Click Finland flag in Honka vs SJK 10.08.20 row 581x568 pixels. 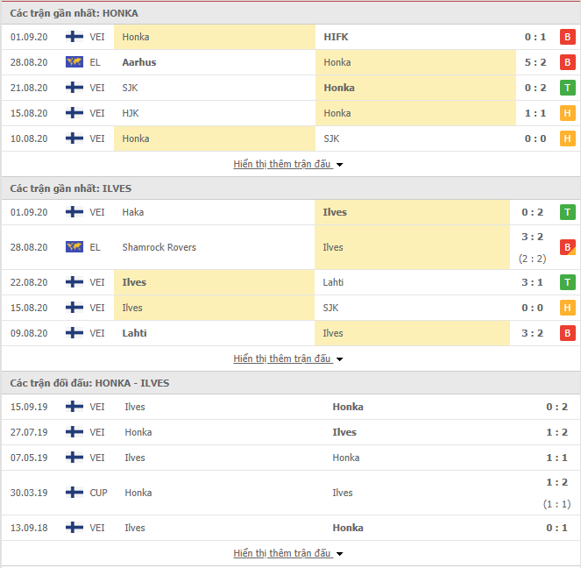74,138
